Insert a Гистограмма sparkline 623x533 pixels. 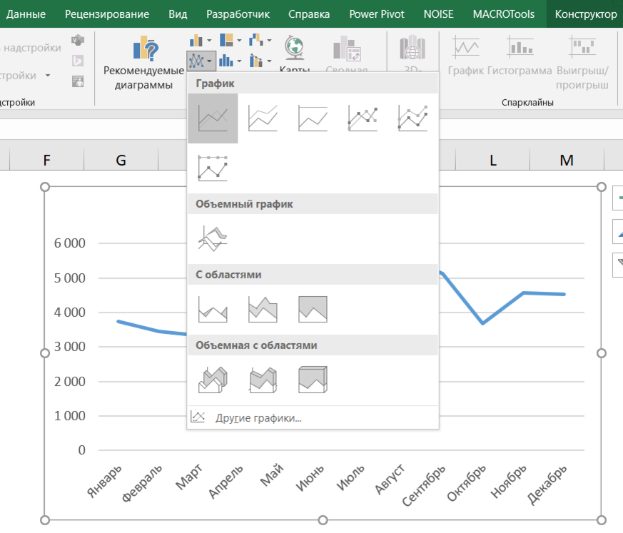coord(520,56)
